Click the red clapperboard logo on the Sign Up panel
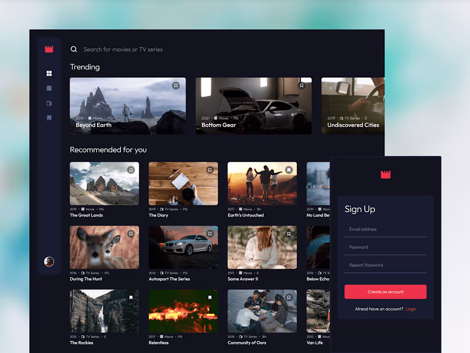 point(385,175)
